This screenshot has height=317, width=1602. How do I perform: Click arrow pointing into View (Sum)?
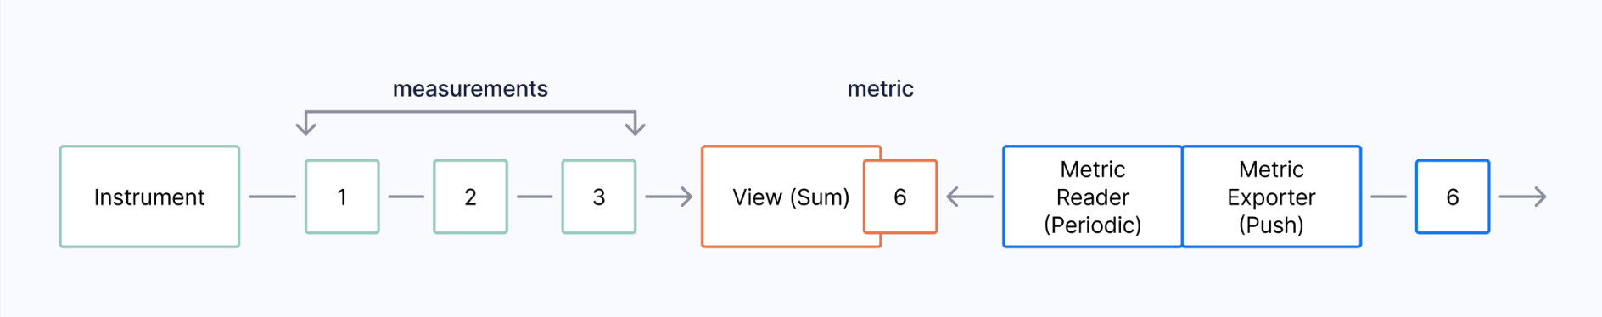tap(669, 197)
